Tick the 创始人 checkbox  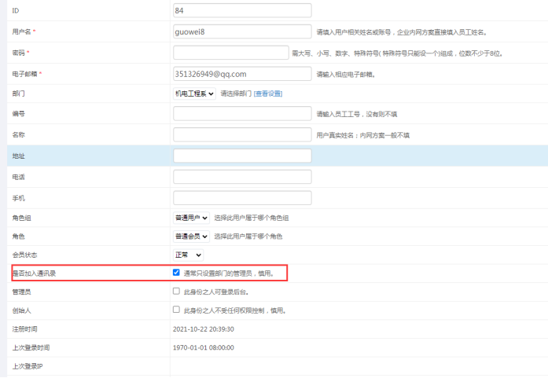176,310
